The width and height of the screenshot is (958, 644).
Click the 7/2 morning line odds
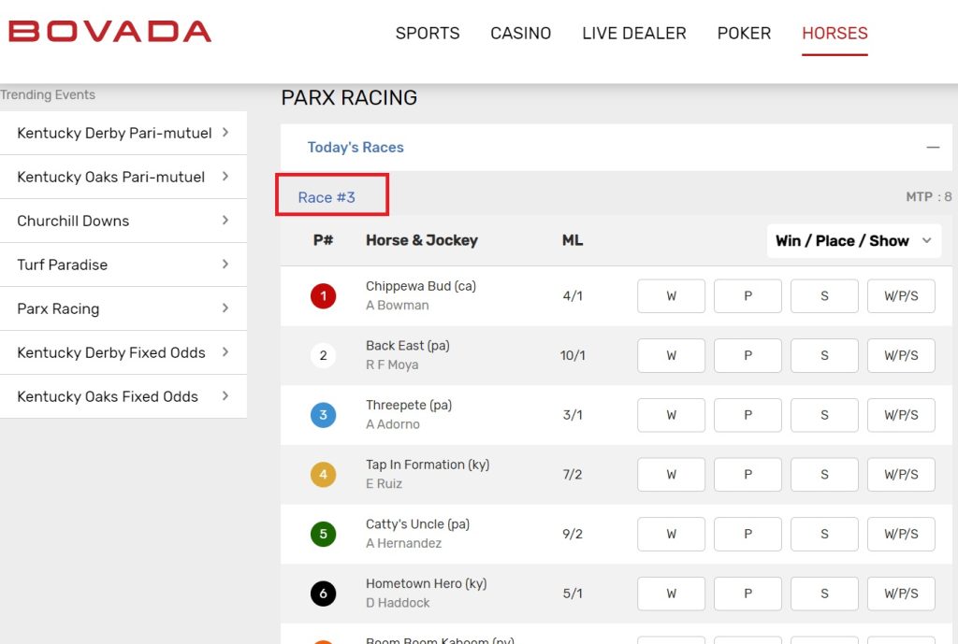click(573, 474)
